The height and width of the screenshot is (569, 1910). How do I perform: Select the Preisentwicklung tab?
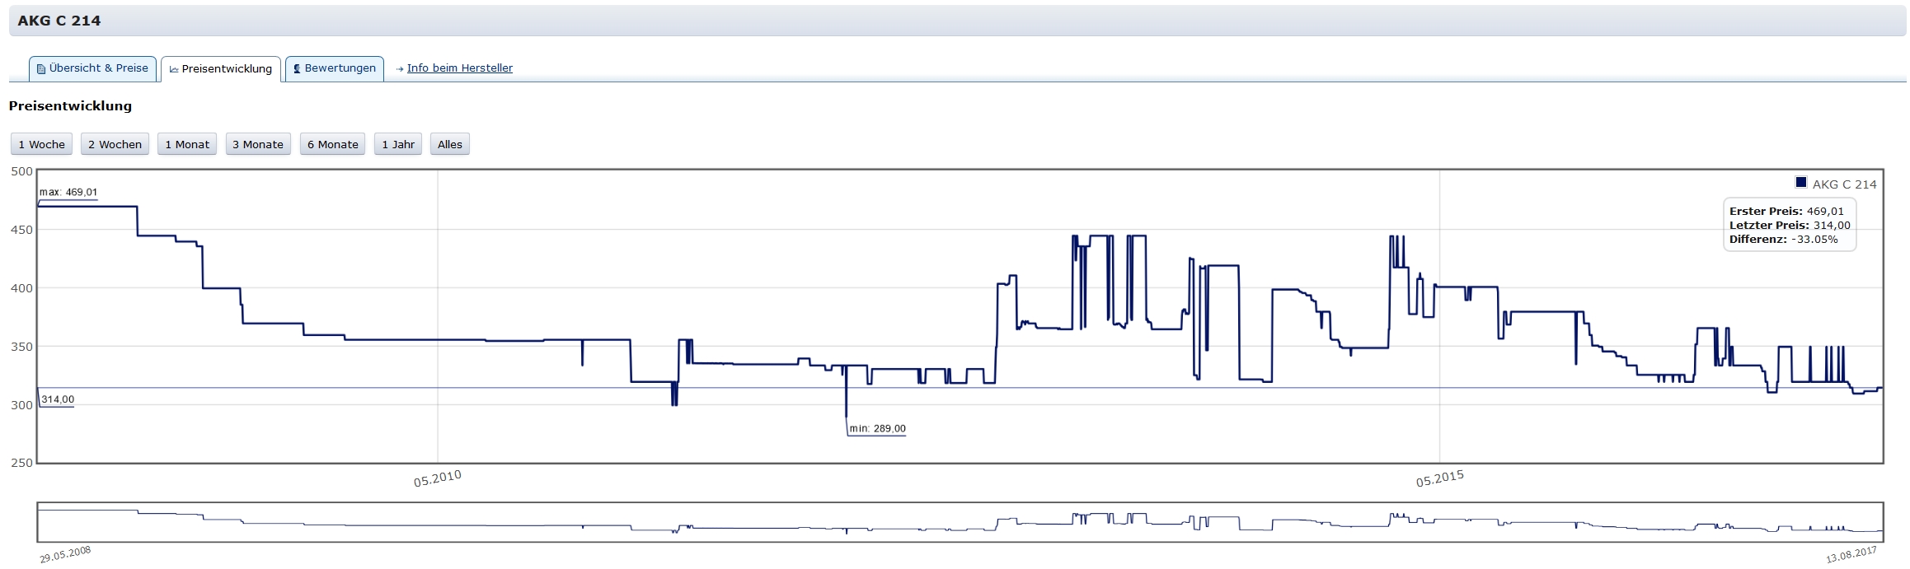[221, 68]
